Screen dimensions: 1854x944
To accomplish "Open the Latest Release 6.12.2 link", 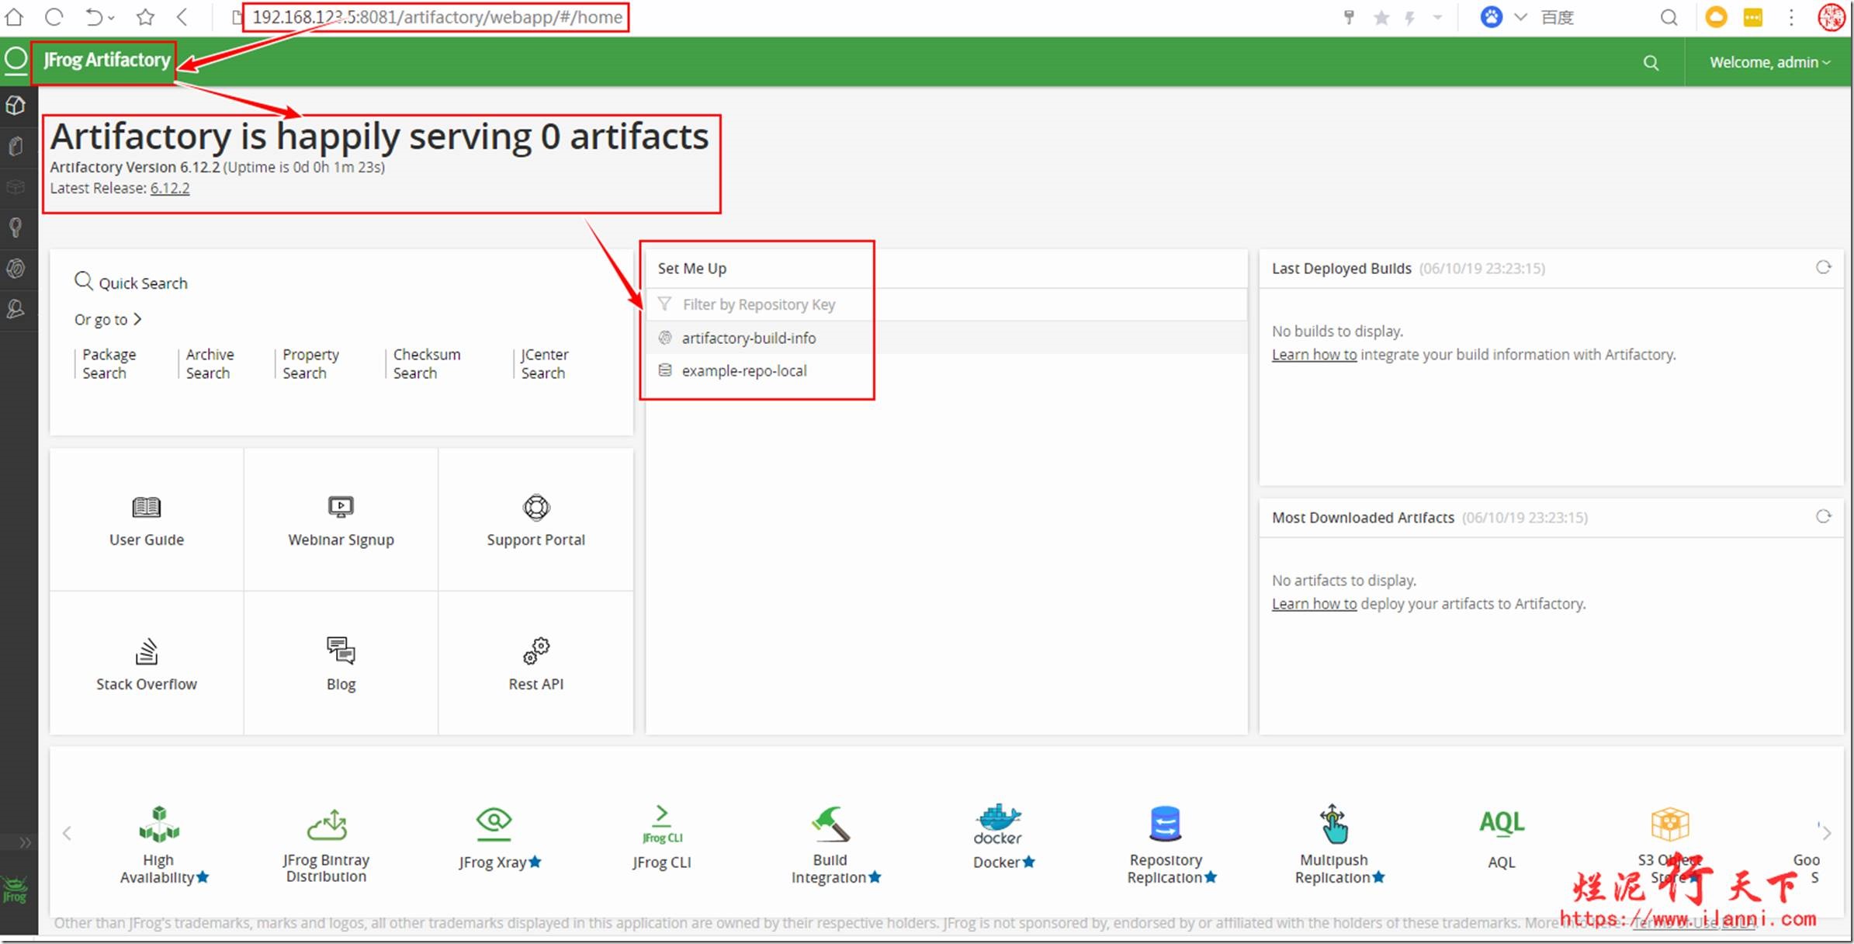I will pos(169,189).
